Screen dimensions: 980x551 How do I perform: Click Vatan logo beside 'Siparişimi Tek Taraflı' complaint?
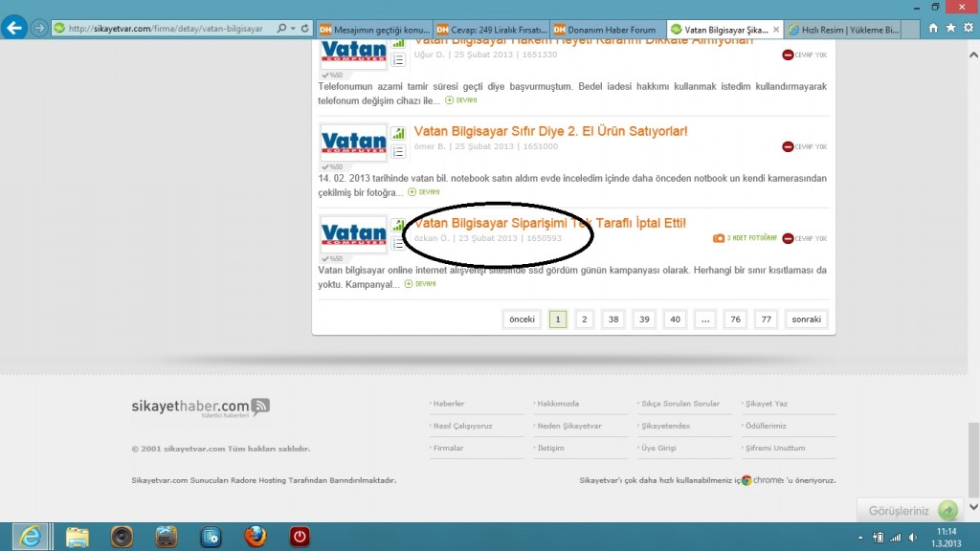point(354,235)
